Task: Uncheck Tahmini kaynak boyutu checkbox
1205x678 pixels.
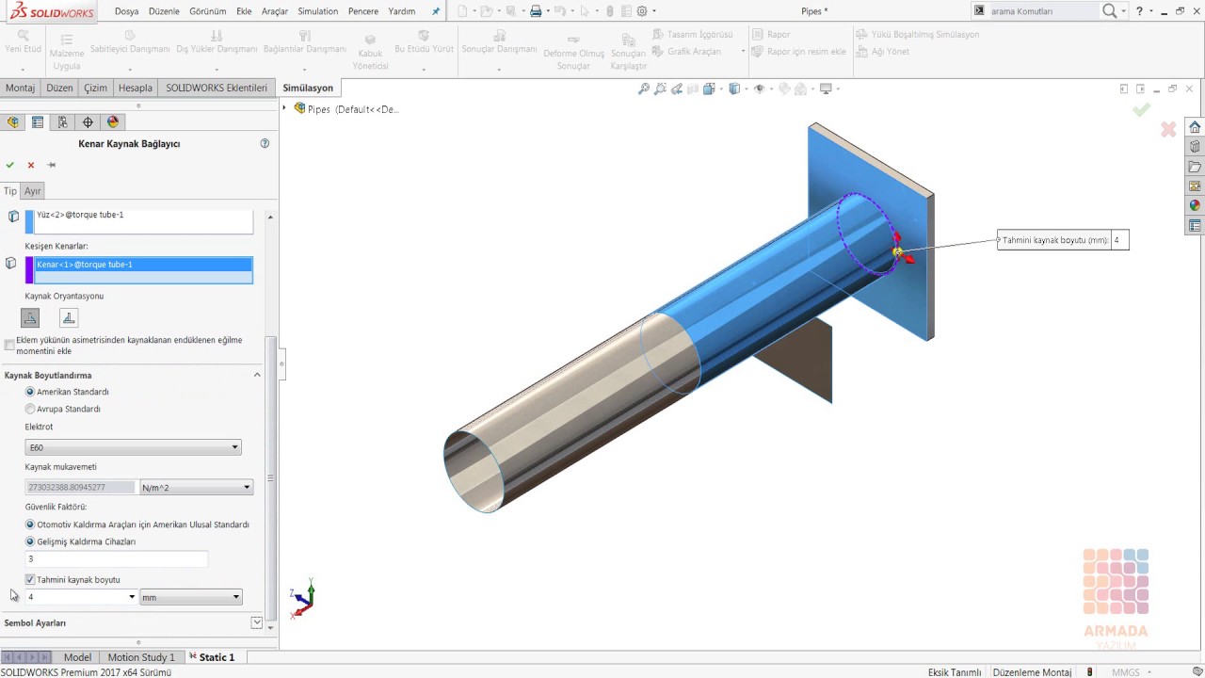Action: click(x=30, y=580)
